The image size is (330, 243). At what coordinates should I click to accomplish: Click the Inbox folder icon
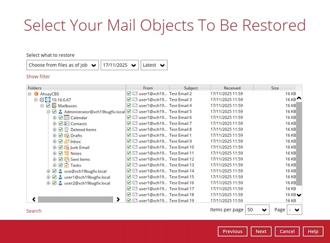[66, 141]
